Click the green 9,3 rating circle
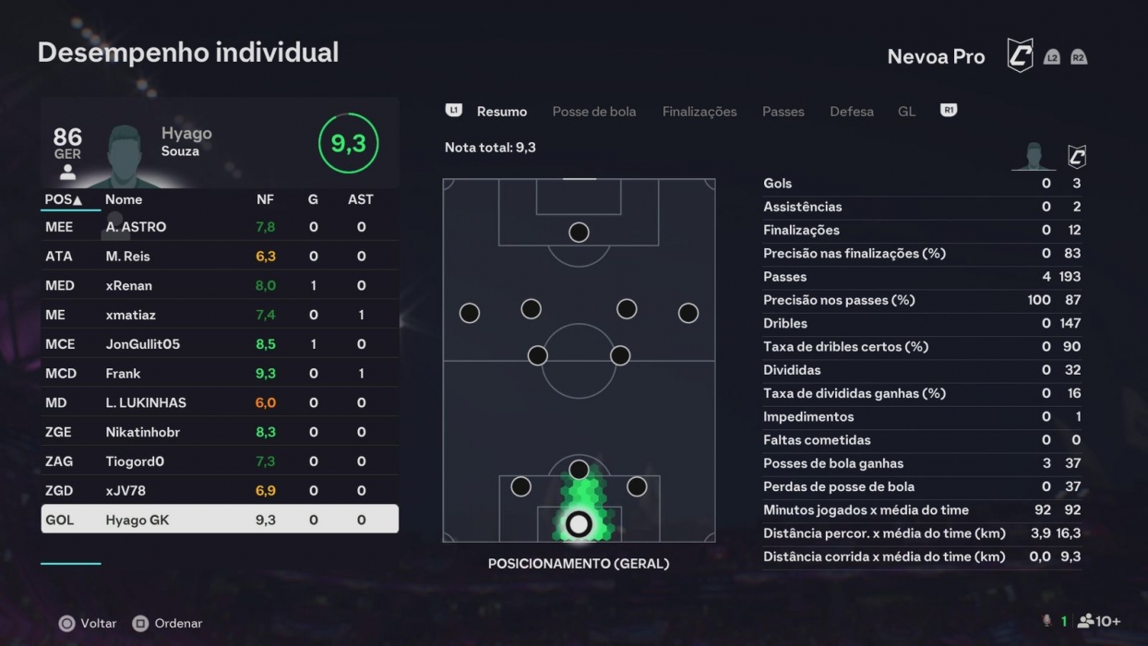This screenshot has width=1148, height=646. pyautogui.click(x=348, y=143)
